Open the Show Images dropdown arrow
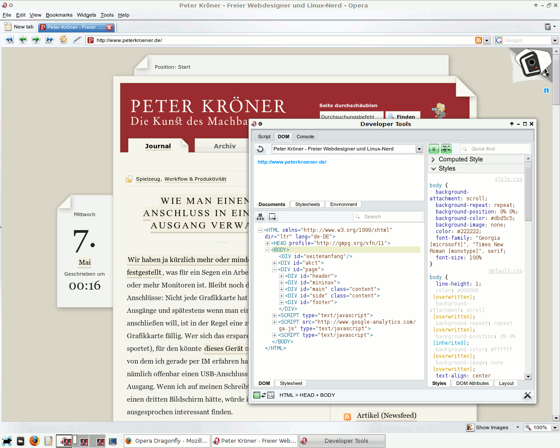560x448 pixels. tap(518, 427)
